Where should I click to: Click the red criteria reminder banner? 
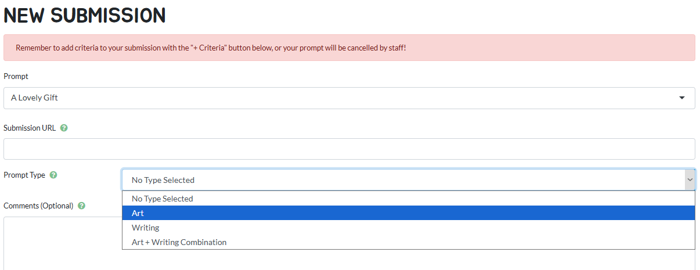coord(522,48)
